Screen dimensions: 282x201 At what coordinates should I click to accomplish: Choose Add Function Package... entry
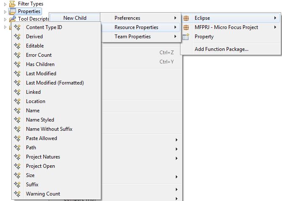coord(221,49)
